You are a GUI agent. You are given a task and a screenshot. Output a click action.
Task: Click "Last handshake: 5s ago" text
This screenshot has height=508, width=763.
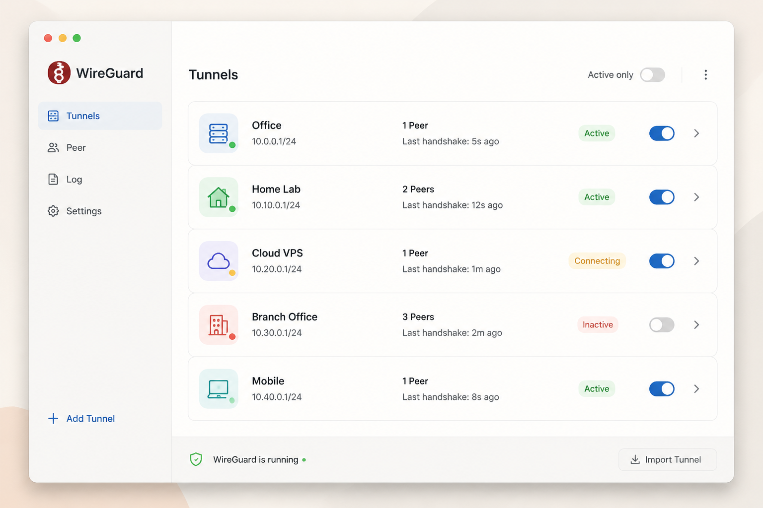[451, 141]
